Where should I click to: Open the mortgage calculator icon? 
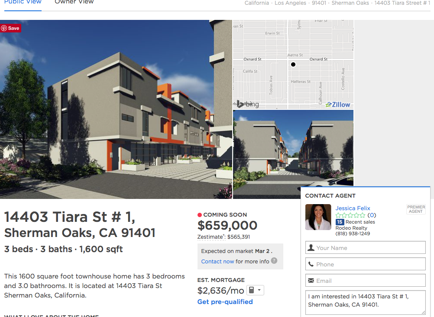[x=252, y=290]
